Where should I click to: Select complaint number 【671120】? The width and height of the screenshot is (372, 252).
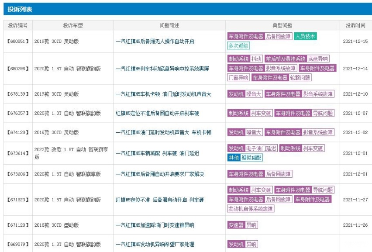[18, 225]
